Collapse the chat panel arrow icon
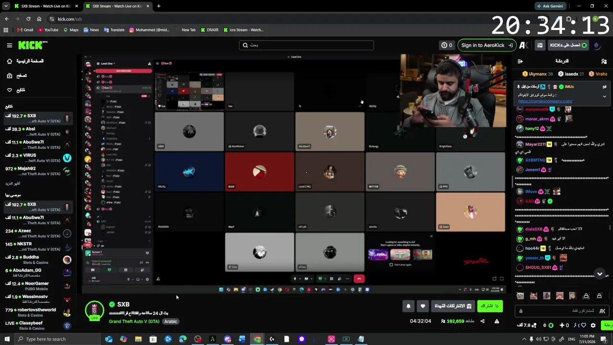 [520, 61]
